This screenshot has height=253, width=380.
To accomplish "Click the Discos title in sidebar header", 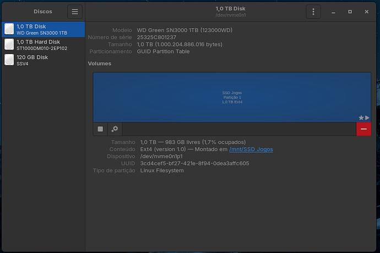I will (x=43, y=12).
